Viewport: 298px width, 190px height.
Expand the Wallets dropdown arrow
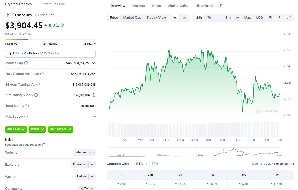pyautogui.click(x=92, y=177)
